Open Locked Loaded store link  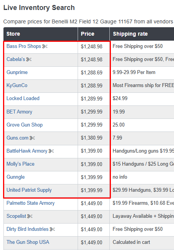tap(23, 99)
